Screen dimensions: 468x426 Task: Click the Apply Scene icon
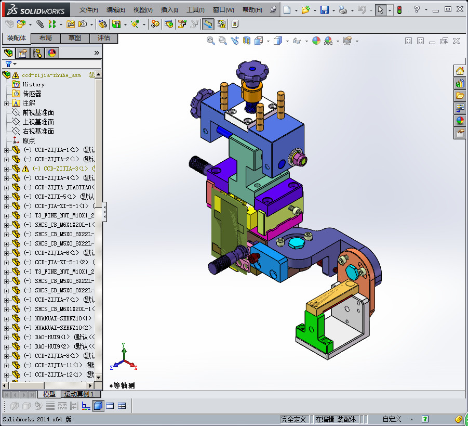pyautogui.click(x=328, y=41)
